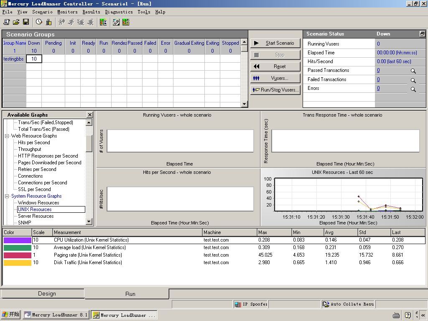Click the magnifier beside Passed Transactions
Image resolution: width=428 pixels, height=321 pixels.
[x=413, y=71]
